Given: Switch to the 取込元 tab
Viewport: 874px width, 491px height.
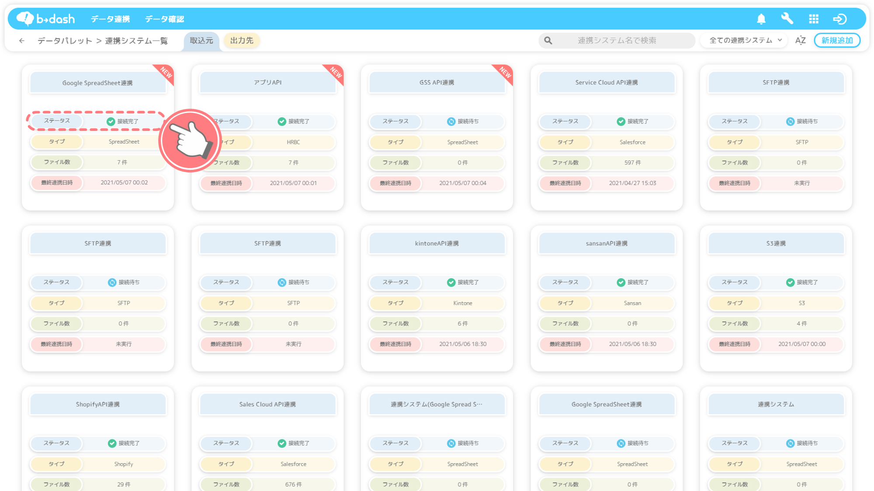Looking at the screenshot, I should (201, 41).
